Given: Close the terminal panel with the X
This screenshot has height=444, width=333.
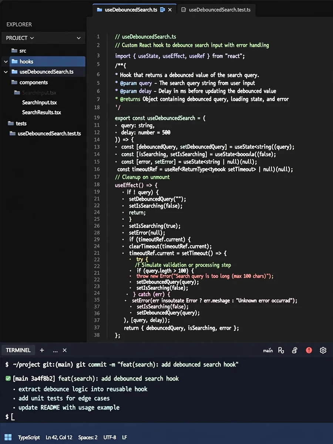Looking at the screenshot, I should (x=64, y=350).
